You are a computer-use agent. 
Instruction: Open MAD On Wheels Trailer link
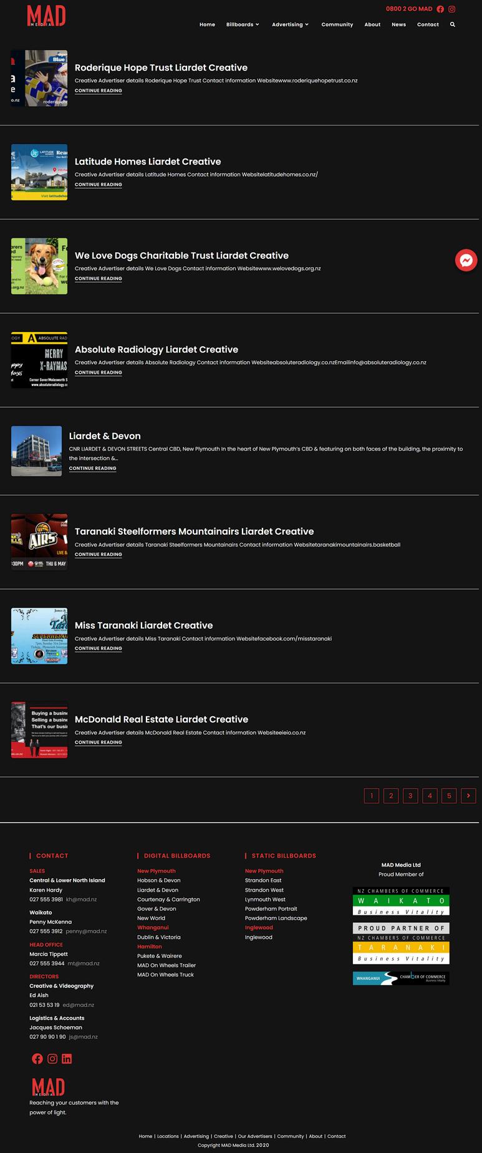click(166, 965)
